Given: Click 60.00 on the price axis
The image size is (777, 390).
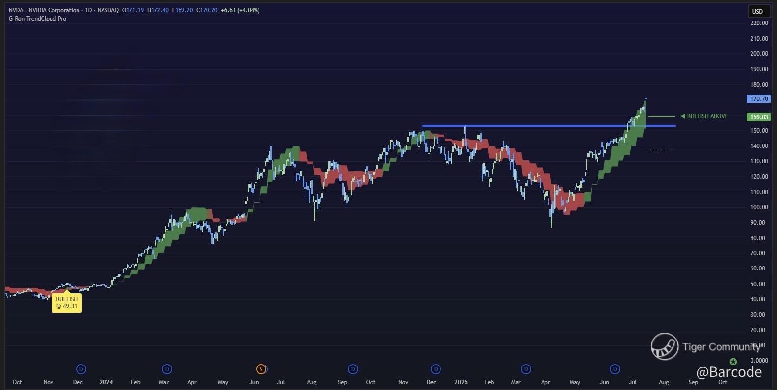Looking at the screenshot, I should [758, 268].
